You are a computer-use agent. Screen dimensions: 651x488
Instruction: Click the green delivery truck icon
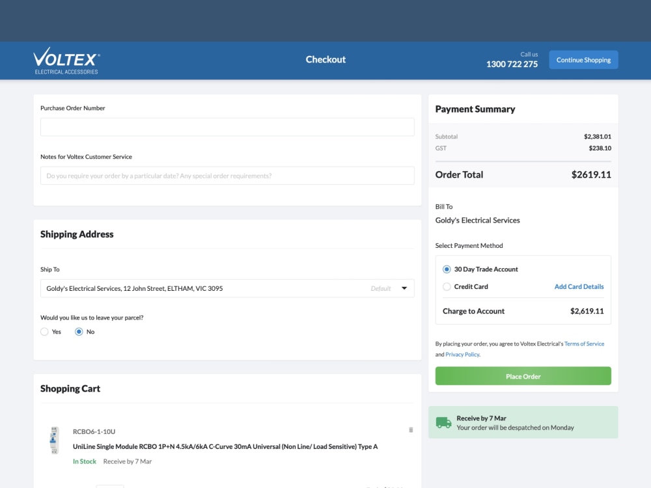pyautogui.click(x=443, y=422)
